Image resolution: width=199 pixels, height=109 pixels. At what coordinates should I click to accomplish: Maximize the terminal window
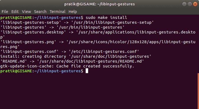(190, 4)
